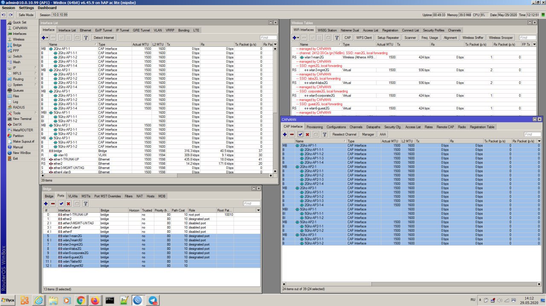Open Switch from the sidebar menu
The width and height of the screenshot is (546, 306).
(x=17, y=56)
